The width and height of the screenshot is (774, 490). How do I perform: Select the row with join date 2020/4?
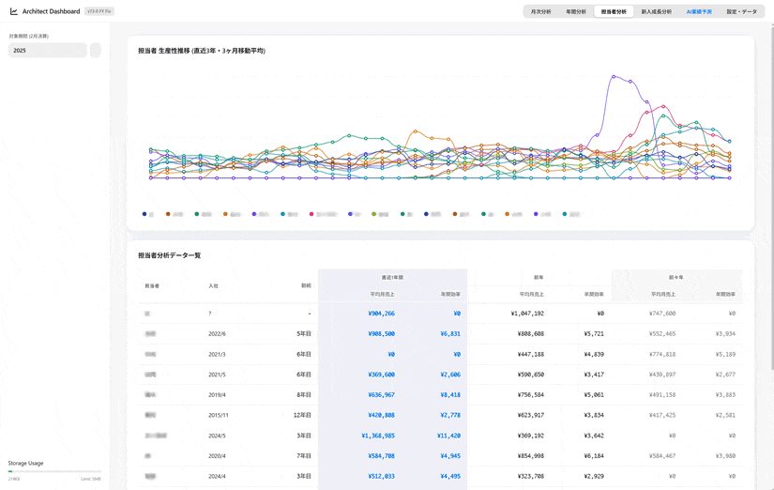click(441, 456)
